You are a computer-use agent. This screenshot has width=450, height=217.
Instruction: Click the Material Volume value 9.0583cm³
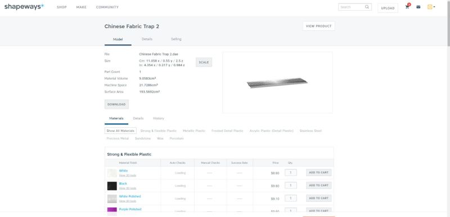[147, 79]
